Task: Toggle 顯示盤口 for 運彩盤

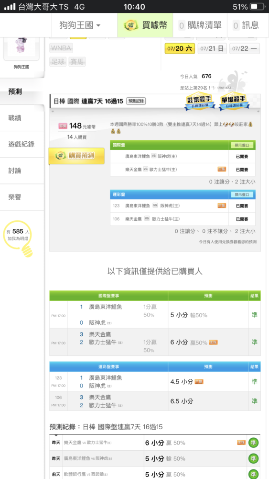Action: pos(242,194)
